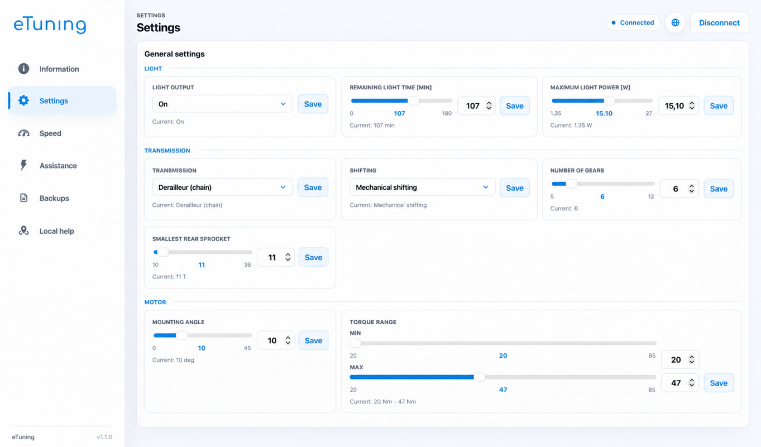The image size is (761, 447).
Task: Open the Transmission dropdown
Action: [222, 188]
